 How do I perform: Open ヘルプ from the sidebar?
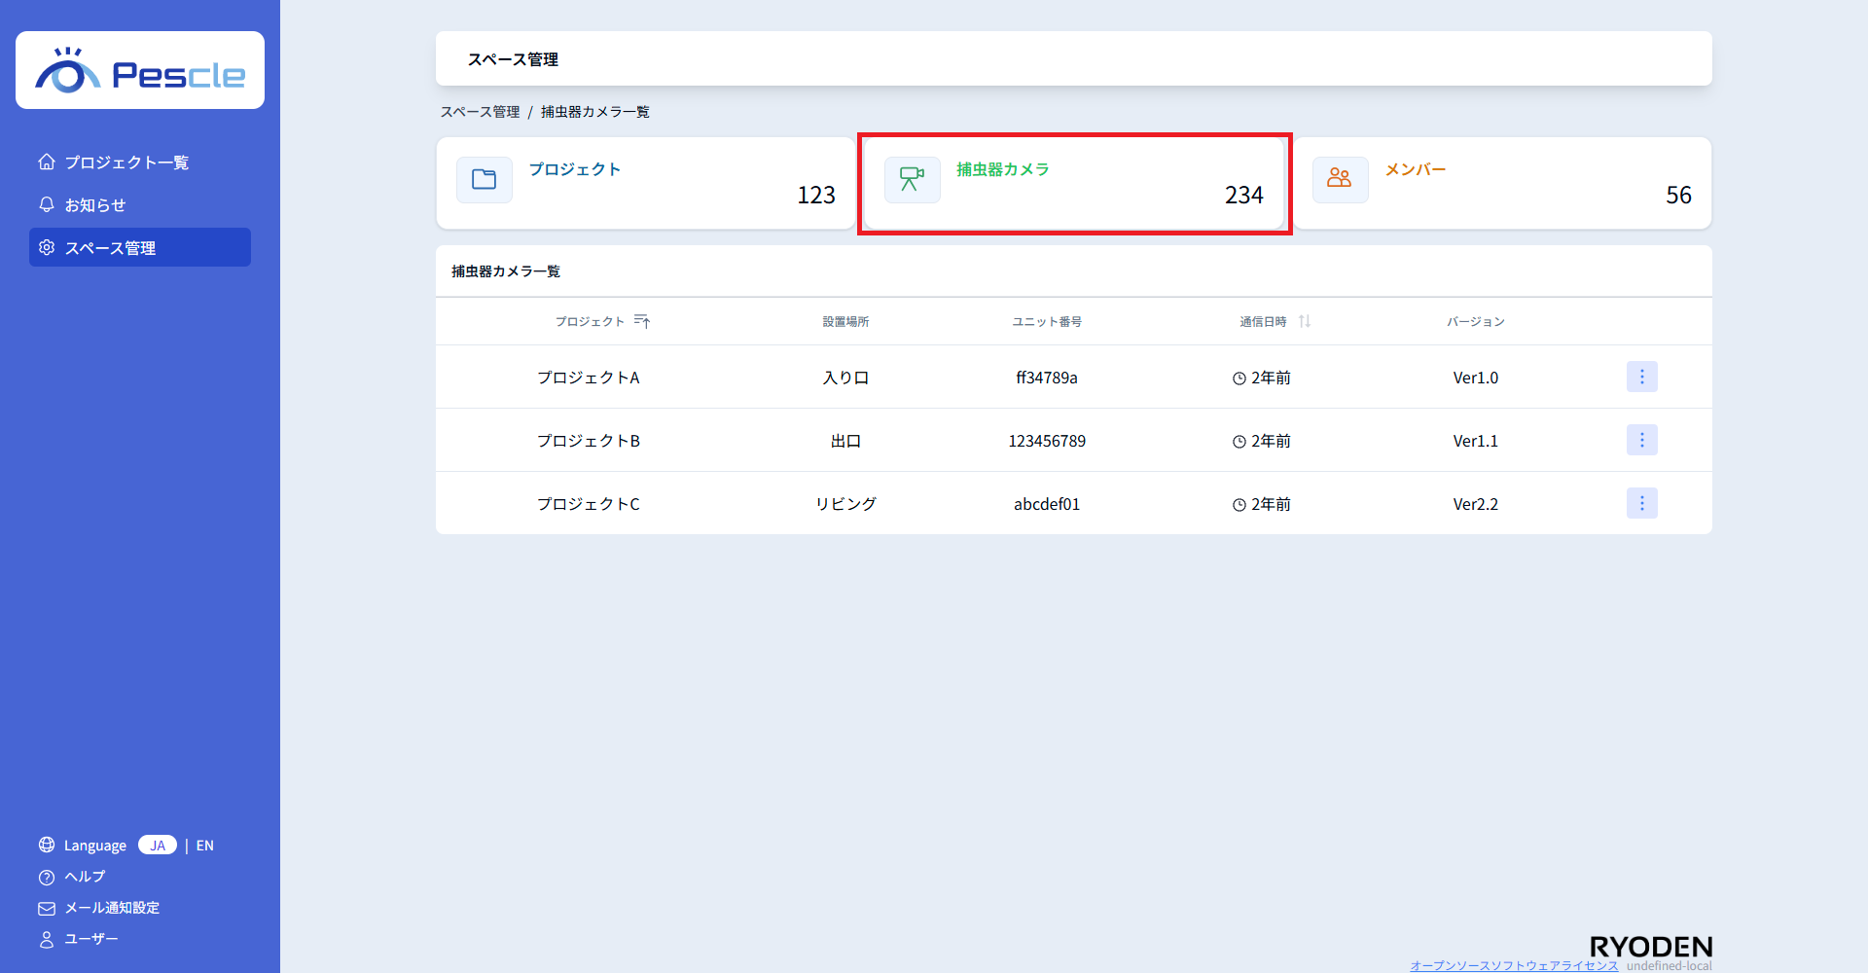tap(85, 877)
